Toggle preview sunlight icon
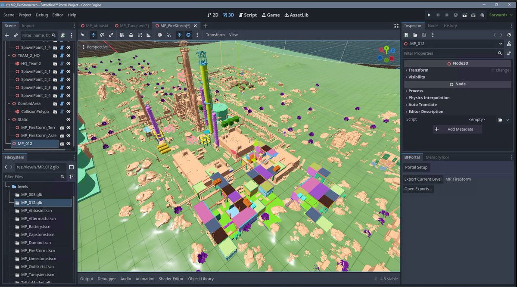The width and height of the screenshot is (517, 287). (x=180, y=35)
